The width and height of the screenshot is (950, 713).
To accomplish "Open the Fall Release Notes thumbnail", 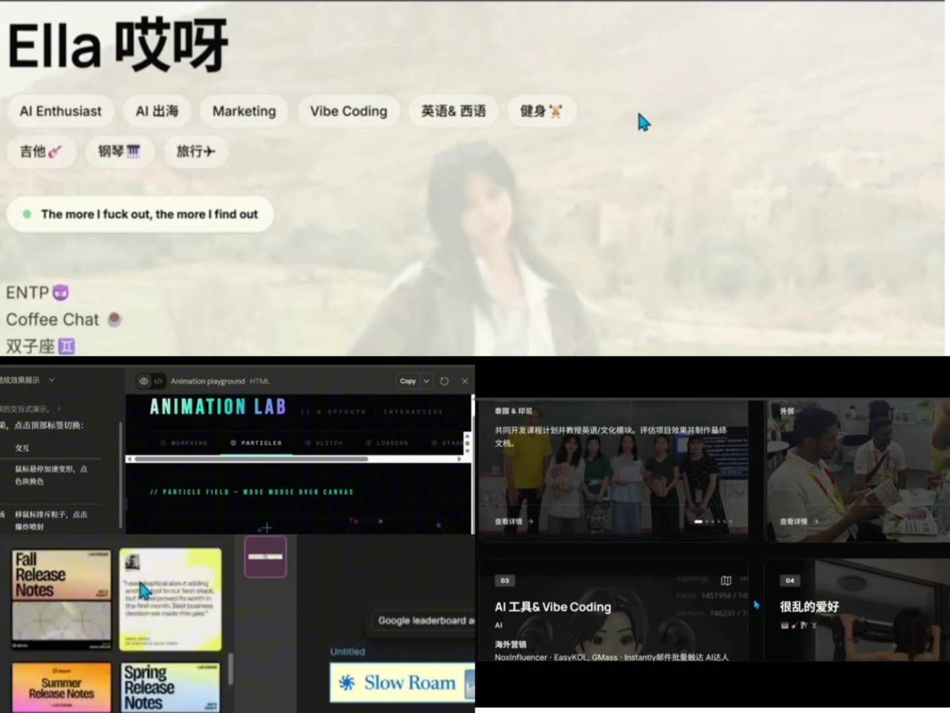I will tap(61, 599).
